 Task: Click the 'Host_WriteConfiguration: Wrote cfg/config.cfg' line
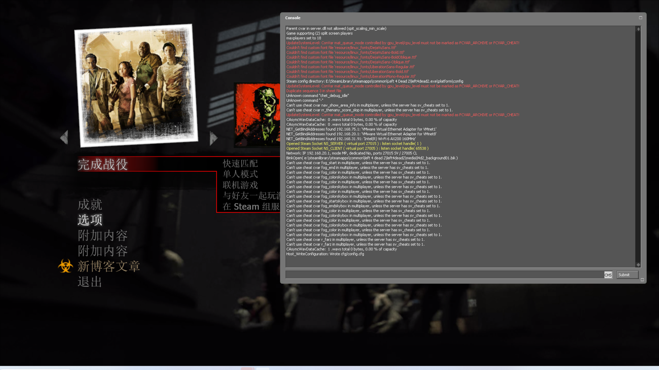[325, 254]
